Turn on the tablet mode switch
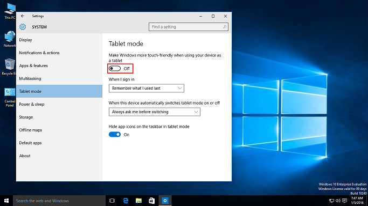 click(115, 69)
